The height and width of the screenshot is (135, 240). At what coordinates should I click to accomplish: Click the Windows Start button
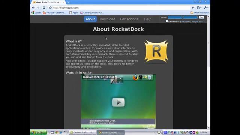(38, 132)
